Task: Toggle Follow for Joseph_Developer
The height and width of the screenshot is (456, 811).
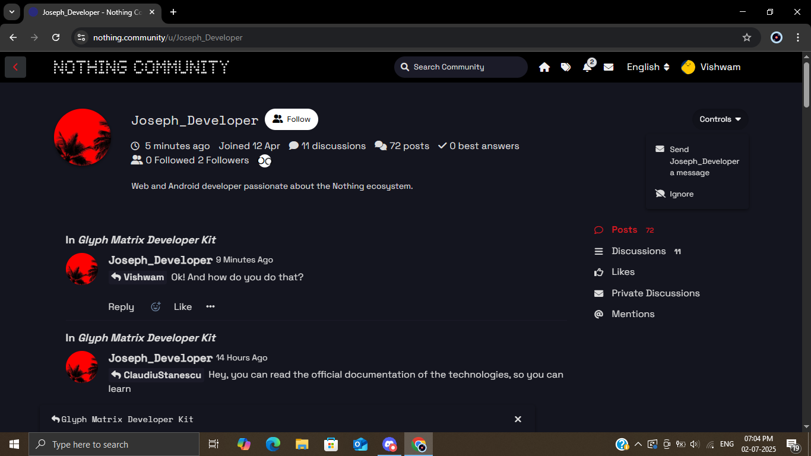Action: (x=292, y=119)
